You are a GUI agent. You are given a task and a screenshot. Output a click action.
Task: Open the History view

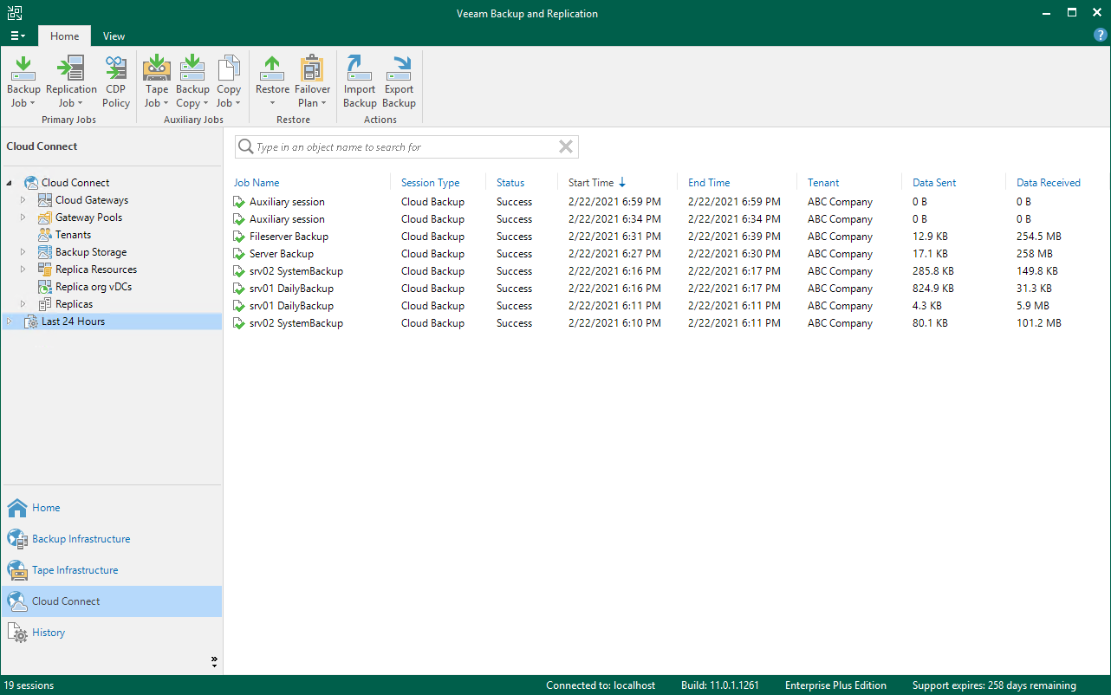pos(111,633)
